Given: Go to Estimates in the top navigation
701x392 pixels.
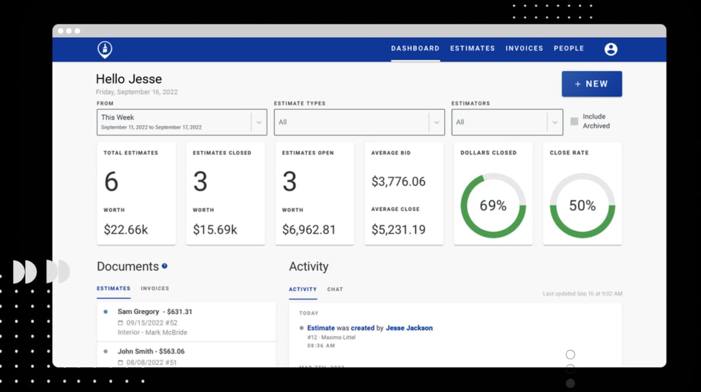Looking at the screenshot, I should pos(472,48).
